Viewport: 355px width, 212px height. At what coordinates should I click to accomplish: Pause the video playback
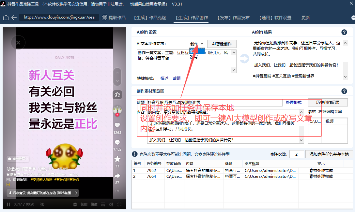pos(8,205)
